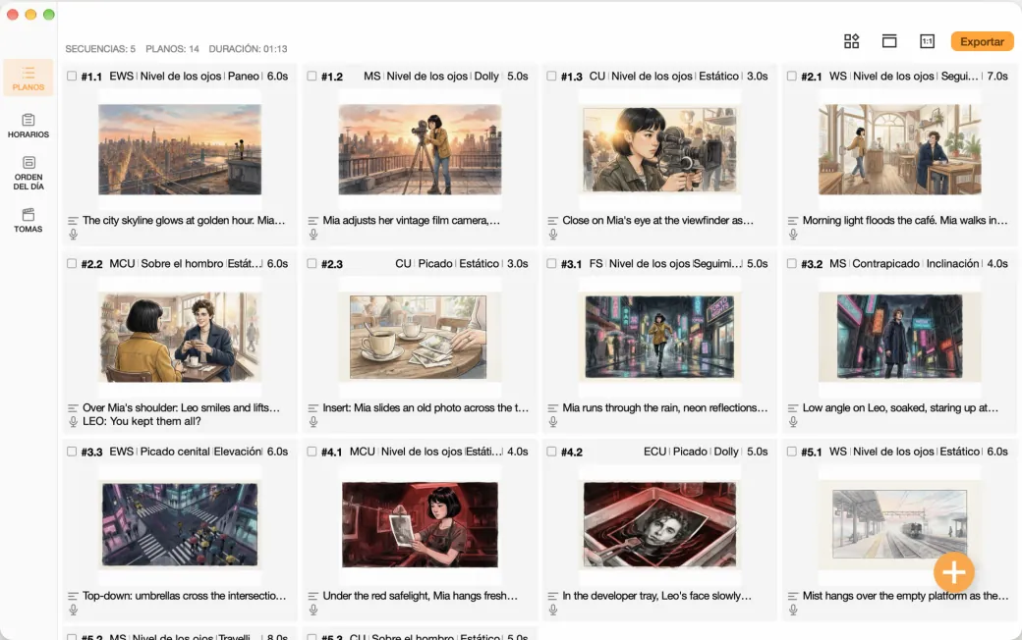Select checkbox for shot #1.3
1022x640 pixels.
(x=551, y=77)
